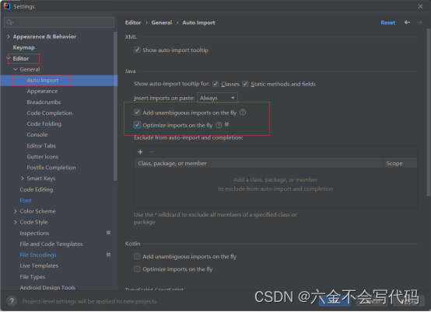Select Auto Import settings page
Screen dimensions: 431x312
click(43, 81)
